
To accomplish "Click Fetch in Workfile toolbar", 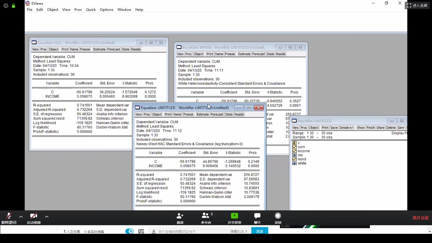I will click(x=371, y=128).
